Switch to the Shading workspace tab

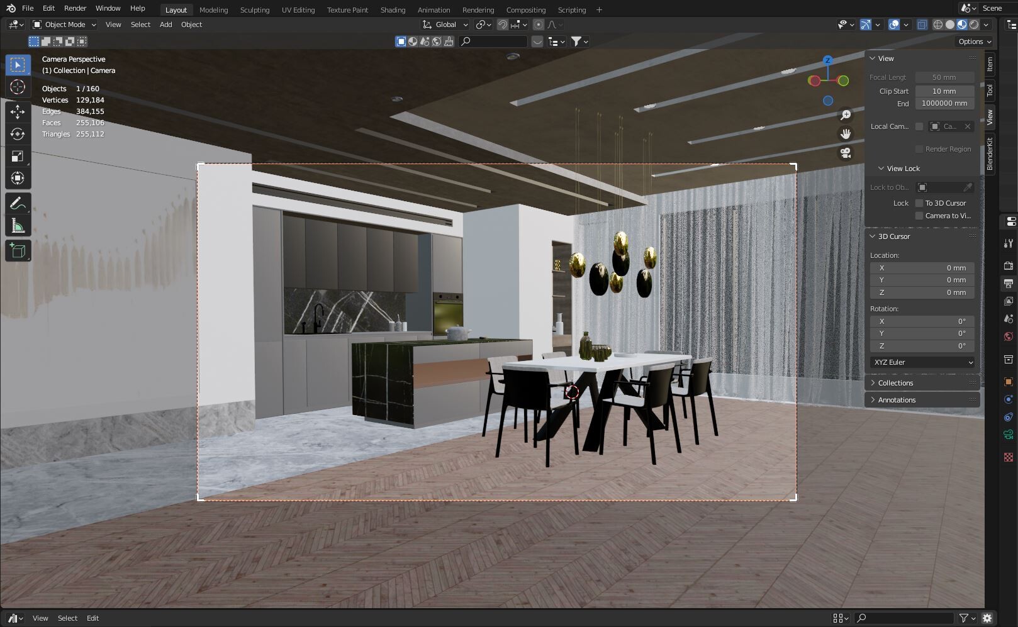[x=393, y=9]
